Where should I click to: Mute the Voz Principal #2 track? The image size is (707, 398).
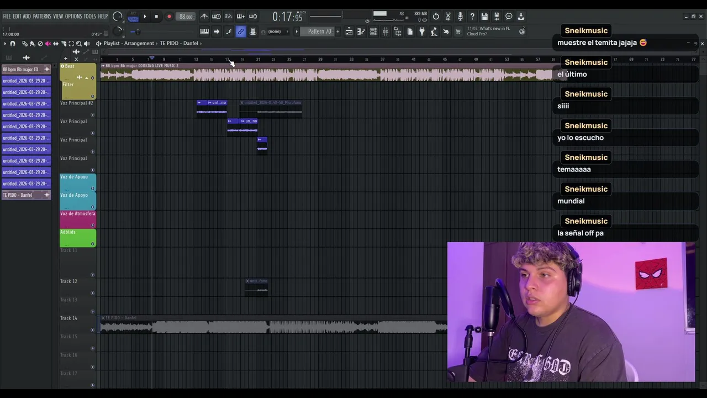point(92,114)
